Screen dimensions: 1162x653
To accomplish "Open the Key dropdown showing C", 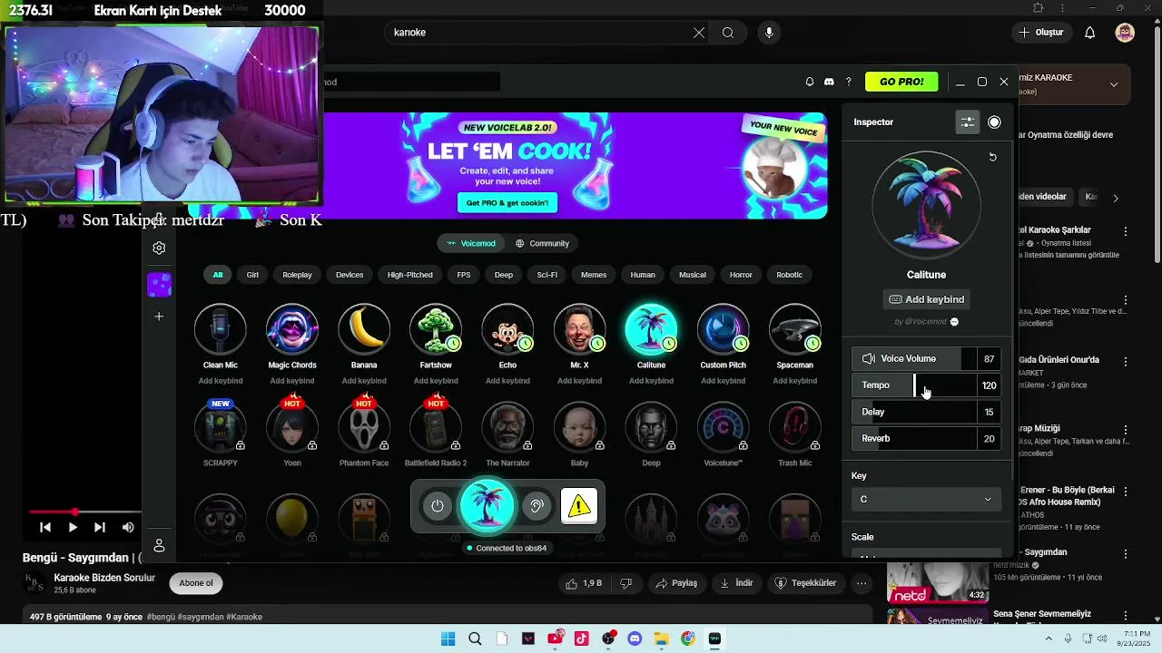I will click(926, 500).
